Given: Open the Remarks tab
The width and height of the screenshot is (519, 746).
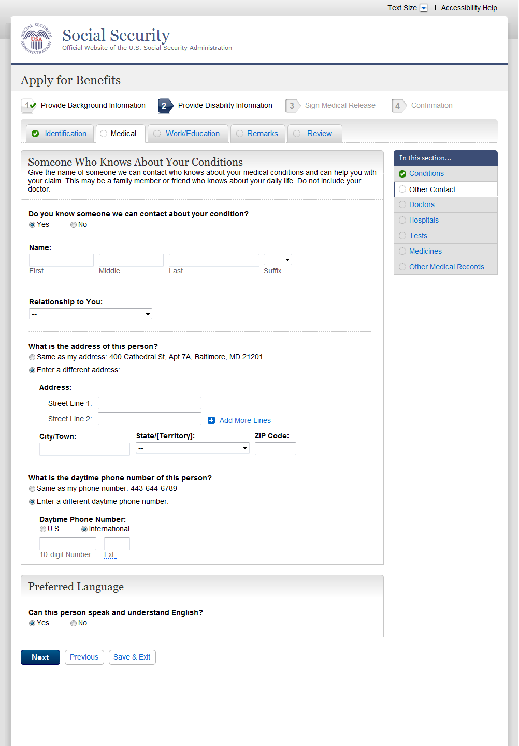Looking at the screenshot, I should pos(262,134).
